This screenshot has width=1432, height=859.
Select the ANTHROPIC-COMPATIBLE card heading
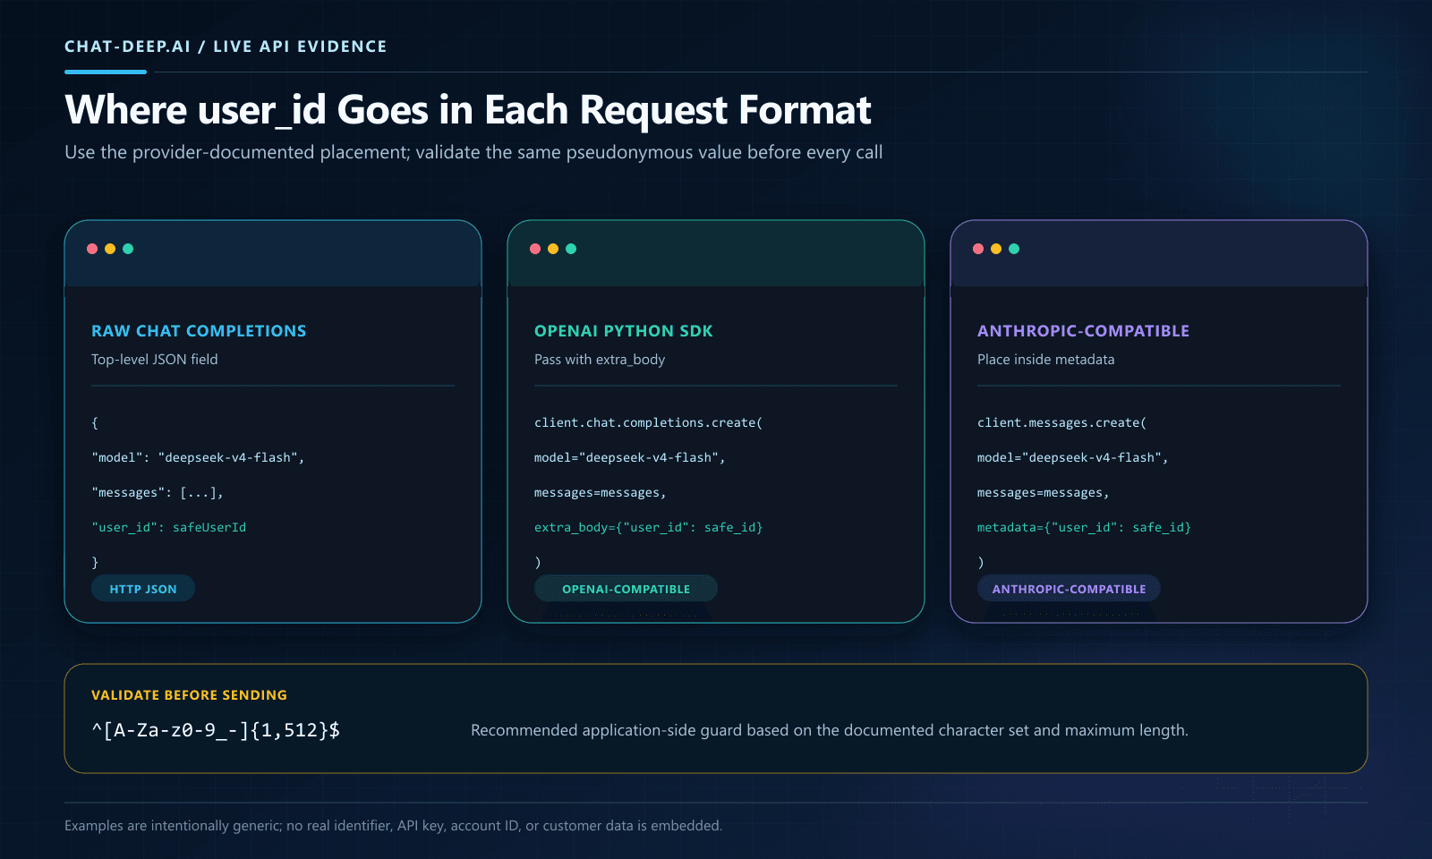tap(1083, 331)
